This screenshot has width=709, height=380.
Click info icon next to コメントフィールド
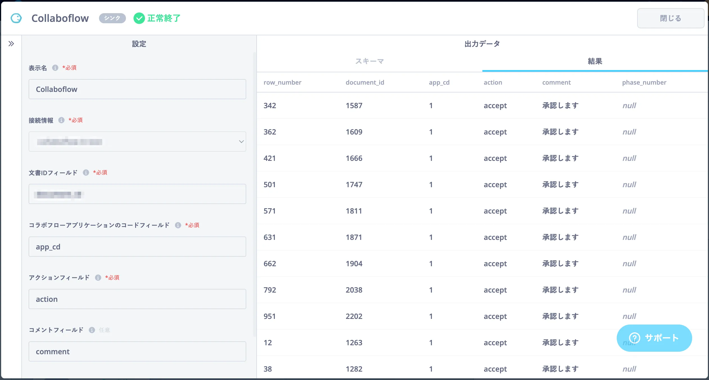tap(92, 330)
